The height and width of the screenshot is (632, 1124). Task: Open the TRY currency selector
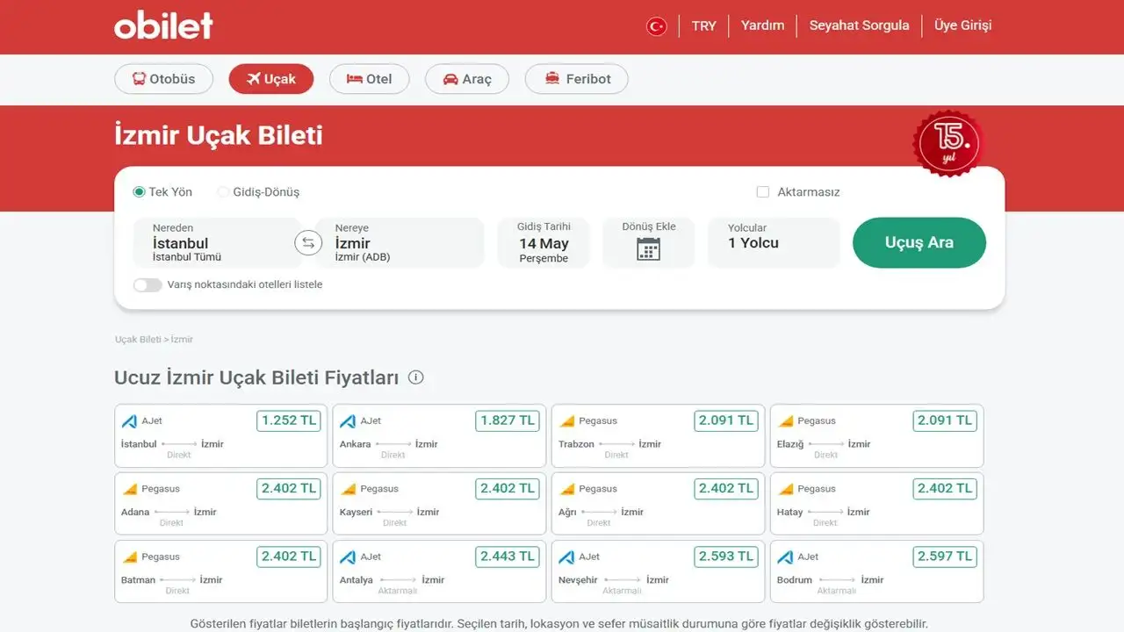[x=703, y=25]
